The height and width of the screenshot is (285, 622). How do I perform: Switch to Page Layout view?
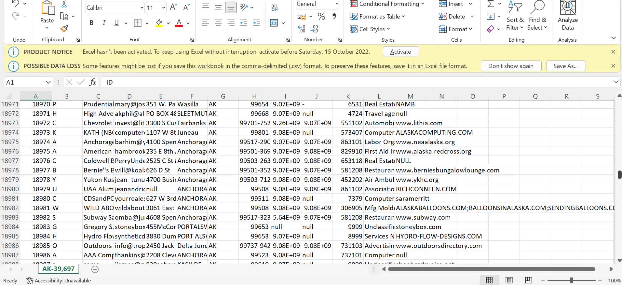coord(509,280)
